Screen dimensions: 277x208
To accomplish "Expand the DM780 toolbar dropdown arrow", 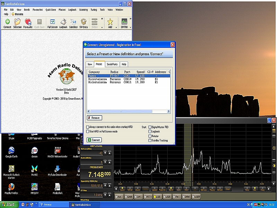I will (x=131, y=27).
